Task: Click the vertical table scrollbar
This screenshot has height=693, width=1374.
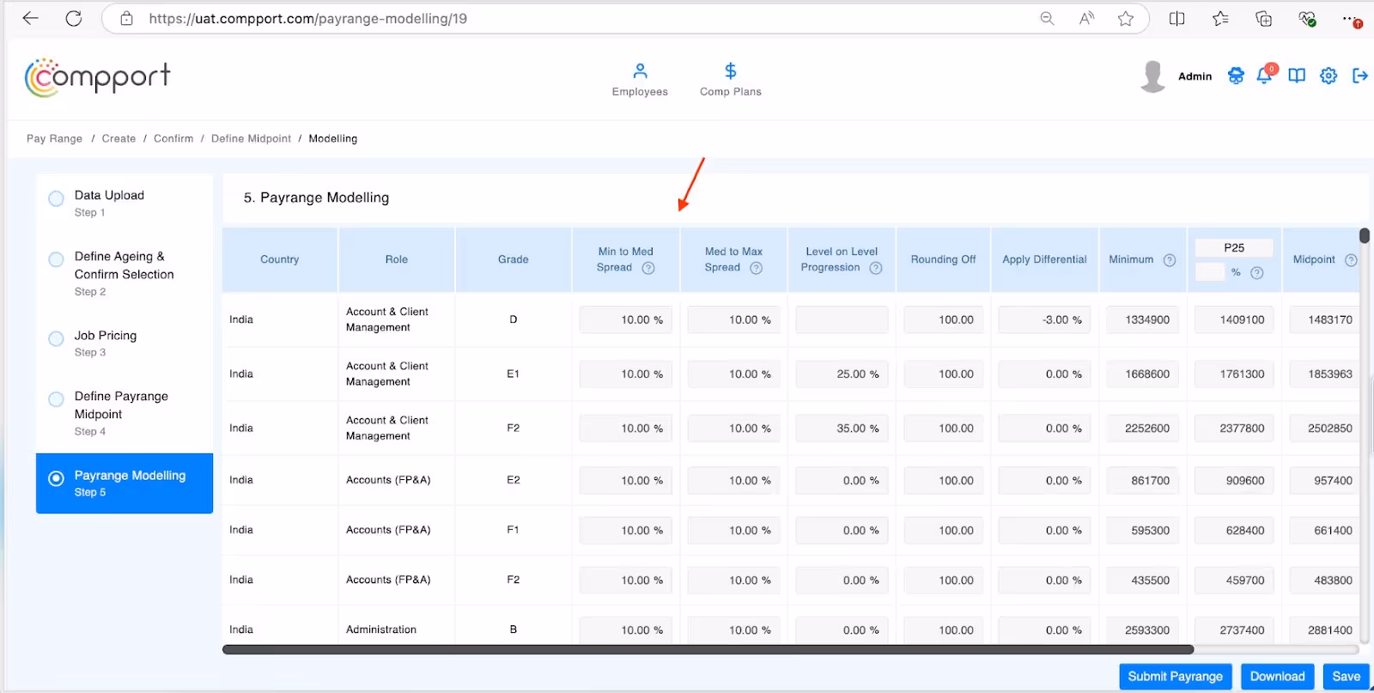Action: tap(1365, 235)
